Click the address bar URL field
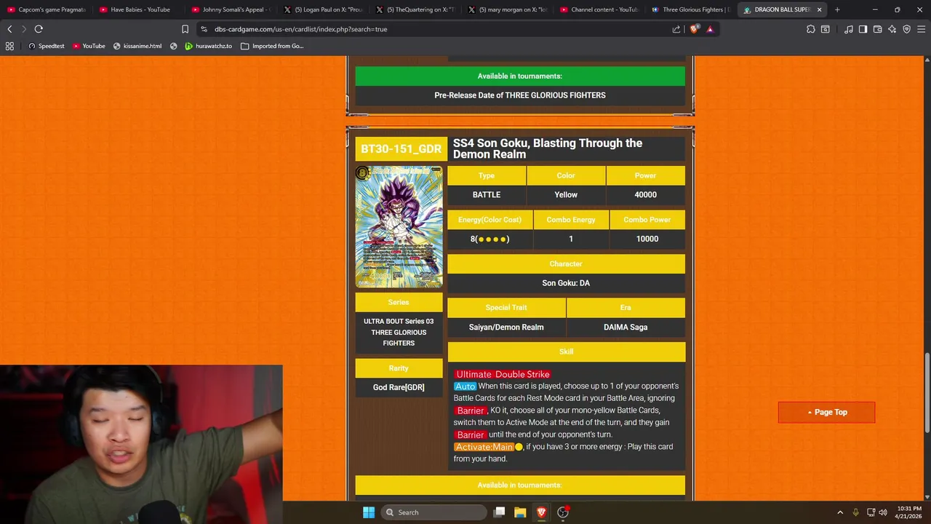Image resolution: width=931 pixels, height=524 pixels. [436, 29]
